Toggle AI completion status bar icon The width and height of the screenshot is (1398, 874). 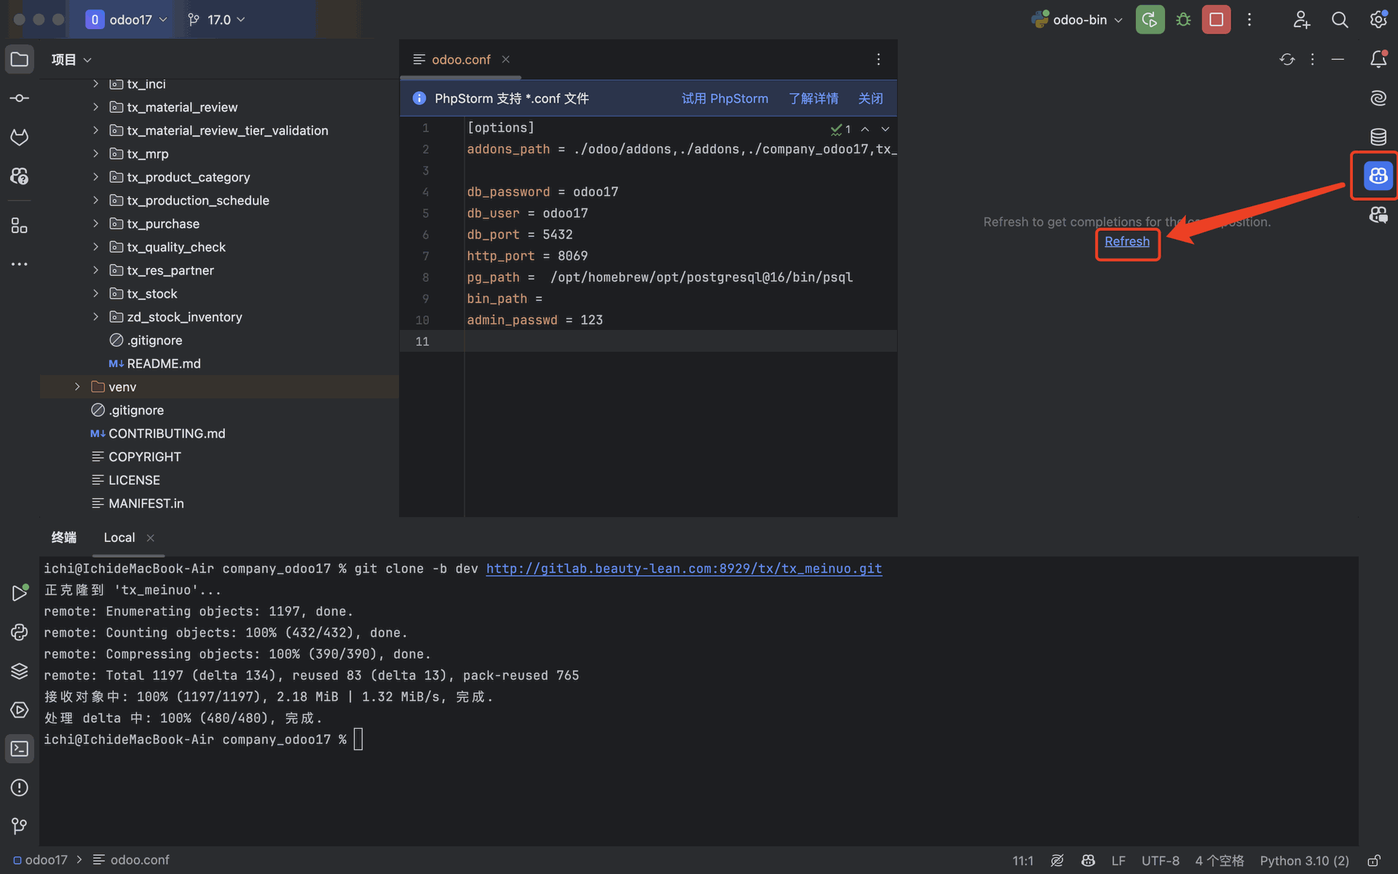1057,860
